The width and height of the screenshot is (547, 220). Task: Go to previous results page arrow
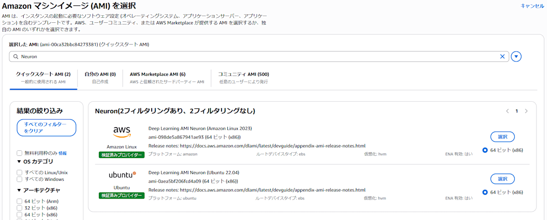point(507,111)
